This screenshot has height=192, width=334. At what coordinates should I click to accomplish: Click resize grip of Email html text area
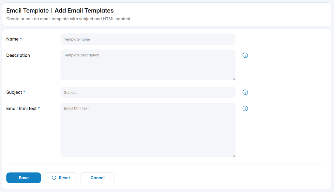coord(234,156)
